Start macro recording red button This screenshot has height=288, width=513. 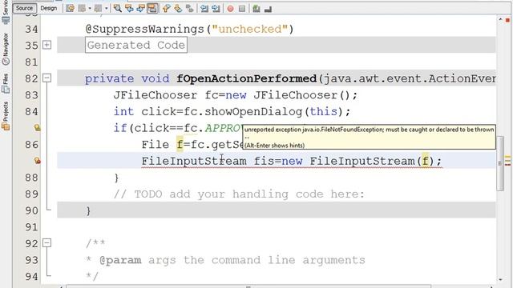[230, 9]
